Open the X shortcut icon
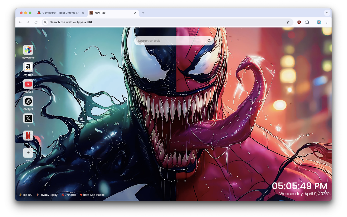Screen dimensions: 347x217 click(28, 118)
